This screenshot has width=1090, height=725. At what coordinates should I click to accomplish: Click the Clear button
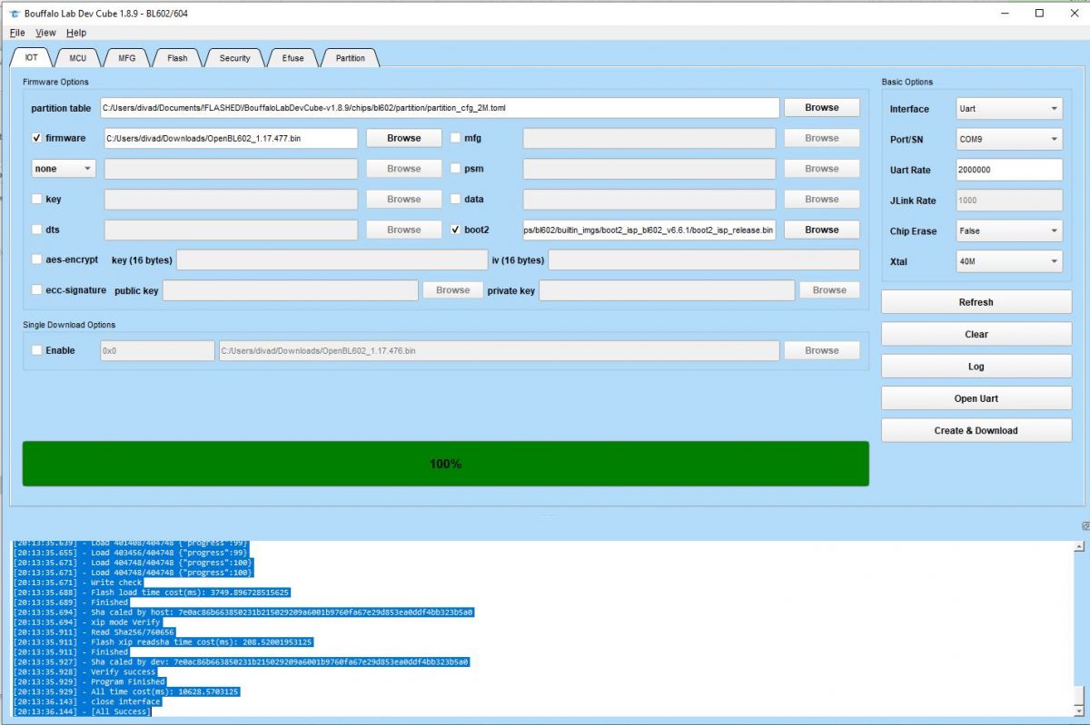tap(976, 334)
